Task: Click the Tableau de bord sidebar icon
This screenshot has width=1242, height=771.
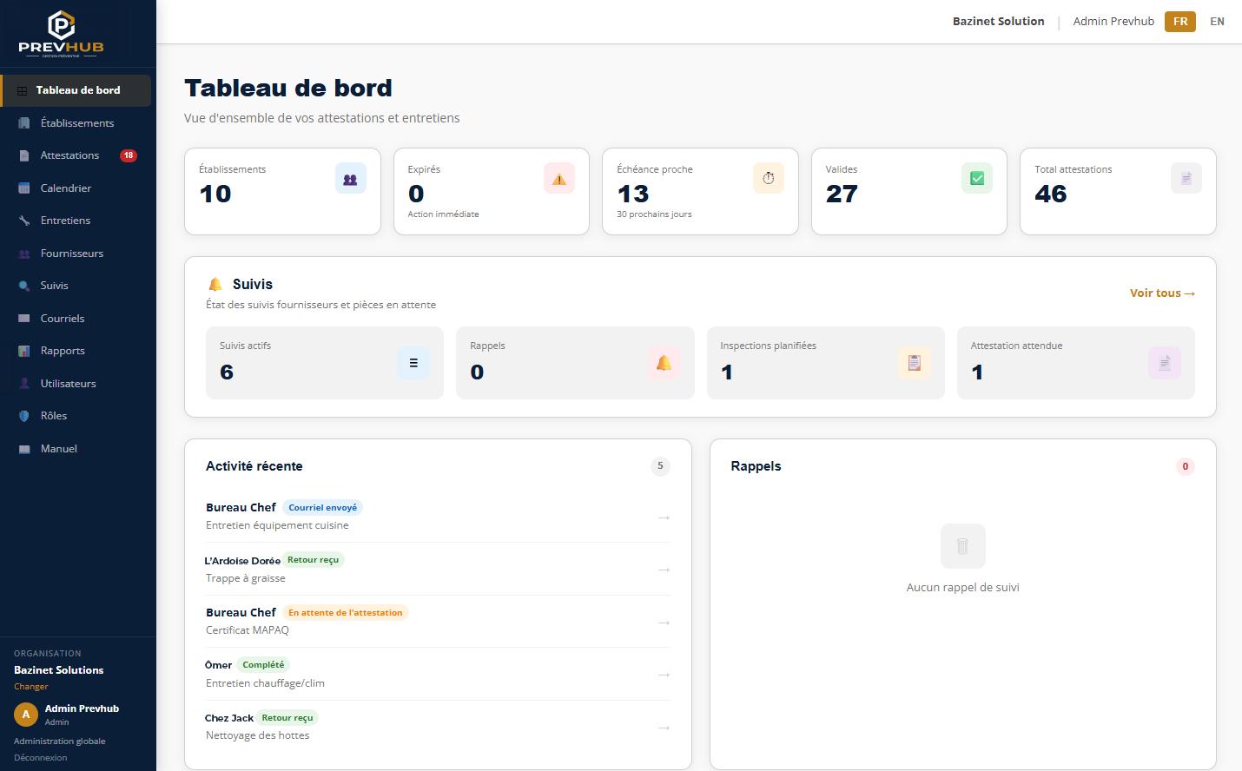Action: coord(23,90)
